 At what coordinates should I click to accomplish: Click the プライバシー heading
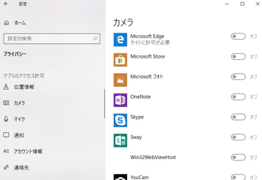tap(15, 54)
